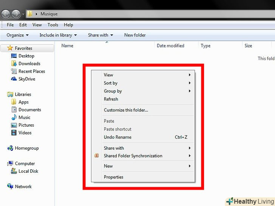The image size is (275, 206).
Task: Expand the View submenu arrow
Action: coord(190,75)
